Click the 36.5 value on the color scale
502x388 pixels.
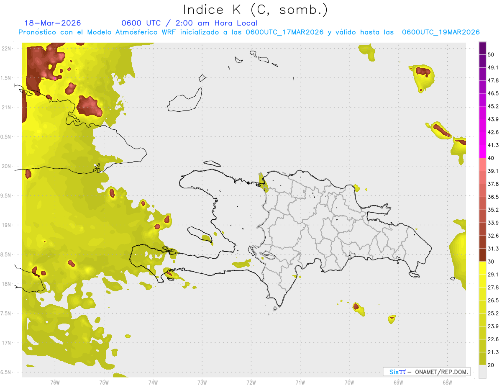(x=493, y=197)
